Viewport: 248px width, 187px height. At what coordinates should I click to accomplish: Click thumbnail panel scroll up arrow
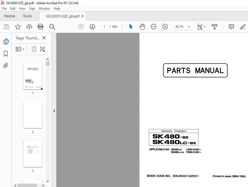(x=48, y=59)
